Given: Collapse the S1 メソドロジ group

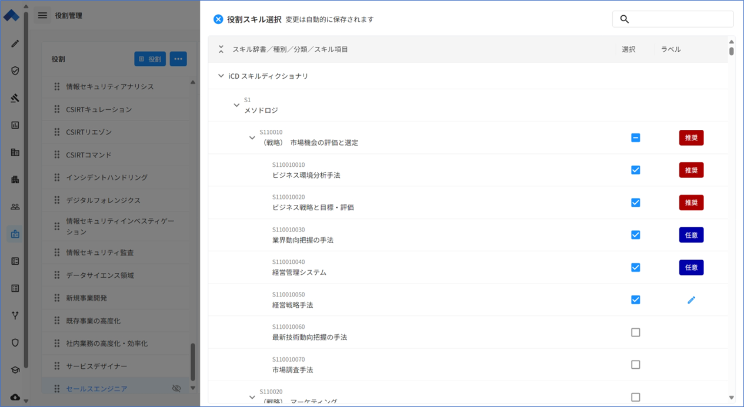Looking at the screenshot, I should click(236, 105).
